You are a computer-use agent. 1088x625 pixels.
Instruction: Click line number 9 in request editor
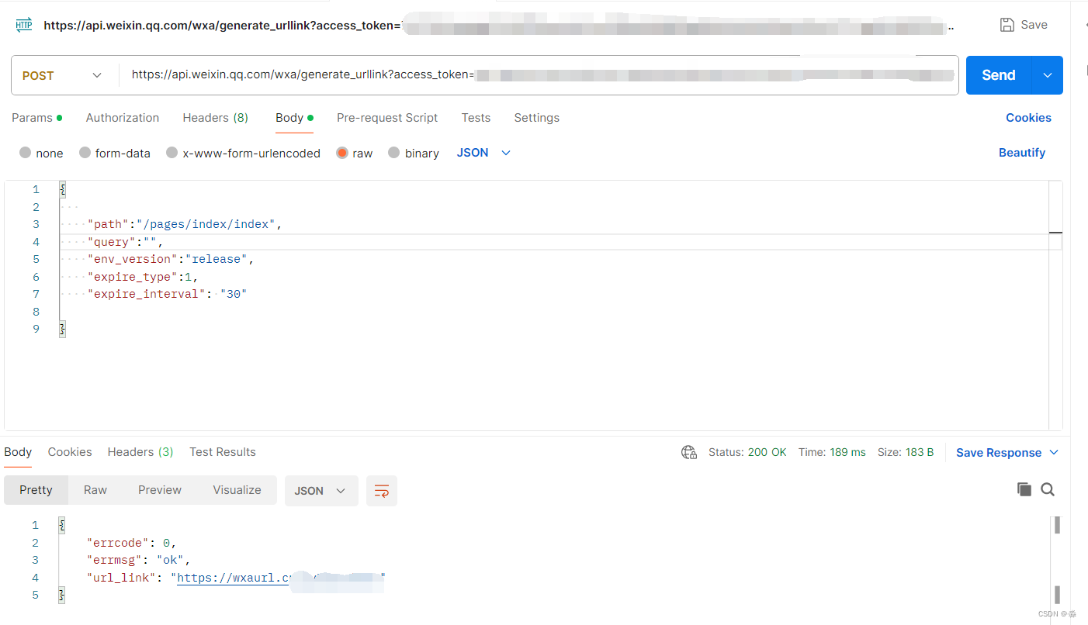(36, 329)
